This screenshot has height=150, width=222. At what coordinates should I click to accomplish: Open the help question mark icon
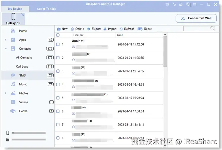click(x=188, y=4)
